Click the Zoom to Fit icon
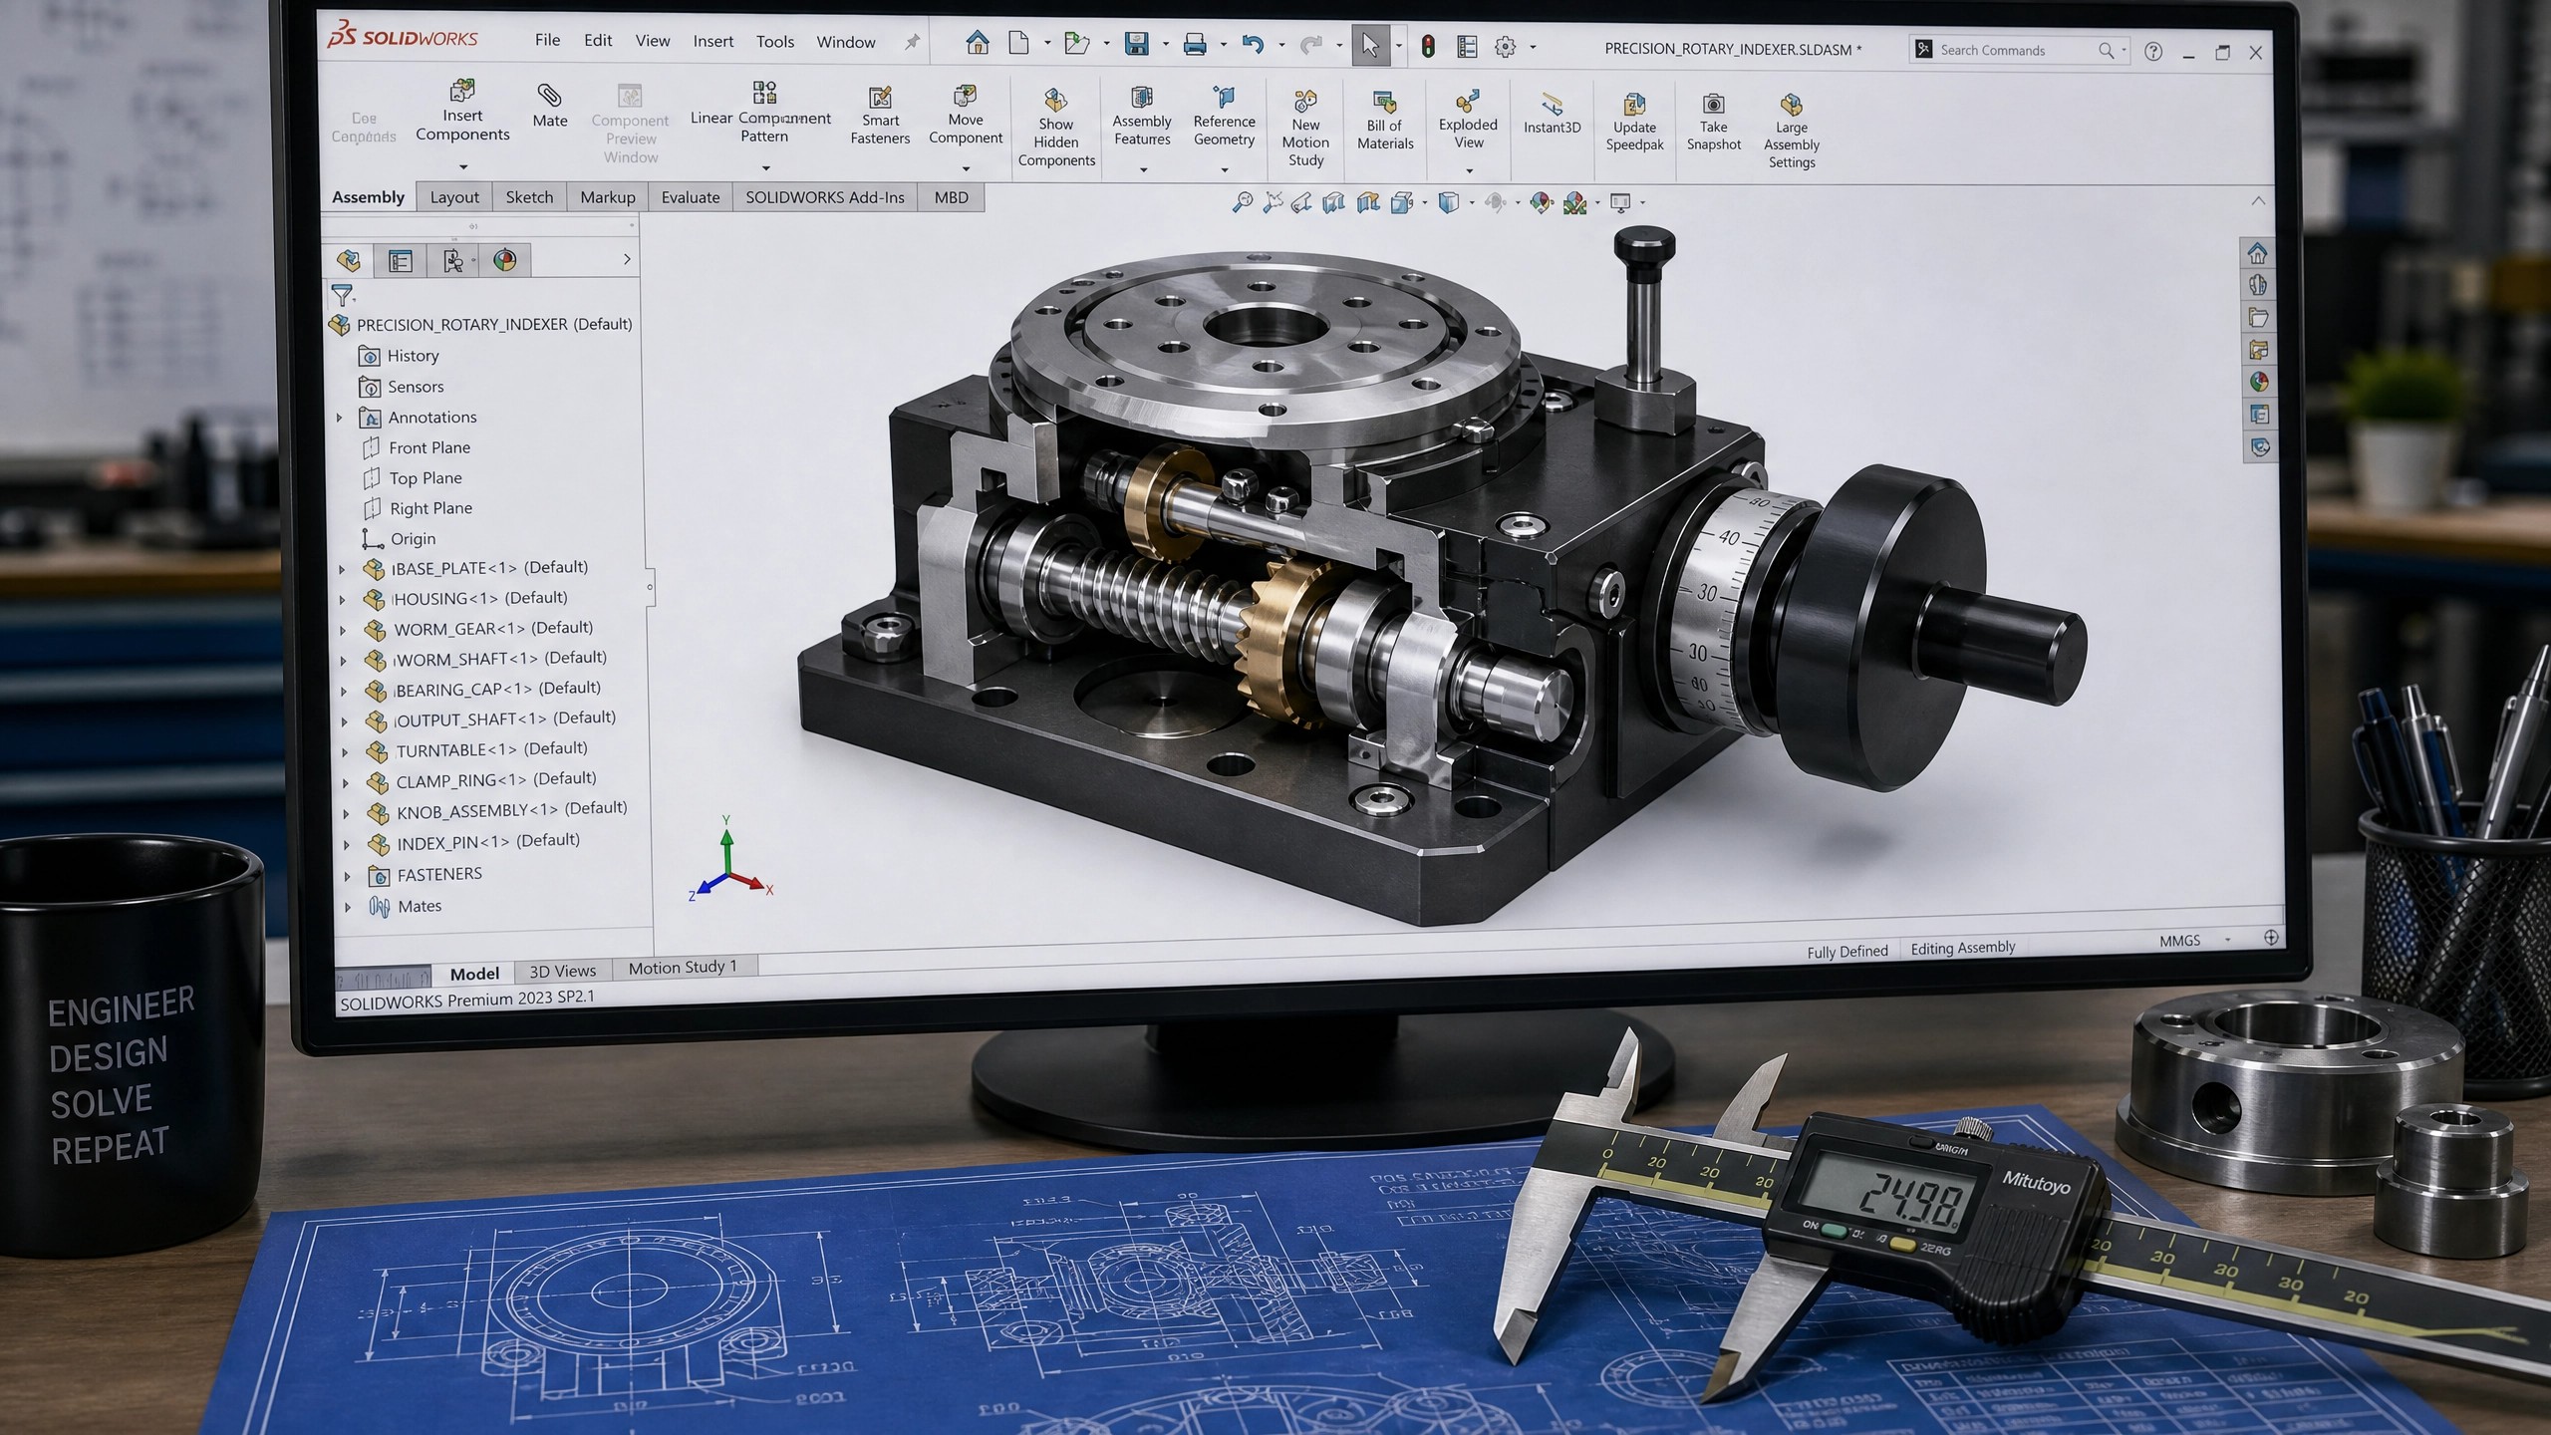The height and width of the screenshot is (1435, 2551). click(x=1242, y=202)
